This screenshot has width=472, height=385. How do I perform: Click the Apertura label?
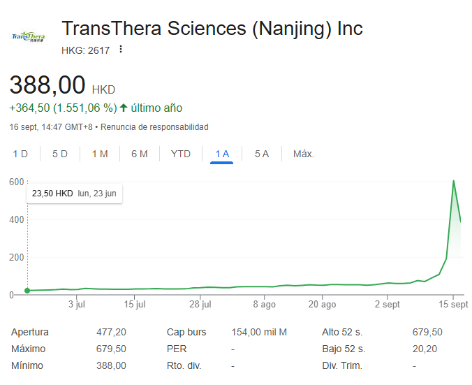[x=30, y=332]
